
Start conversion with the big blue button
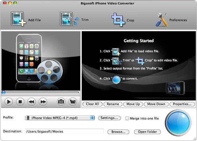pyautogui.click(x=178, y=123)
